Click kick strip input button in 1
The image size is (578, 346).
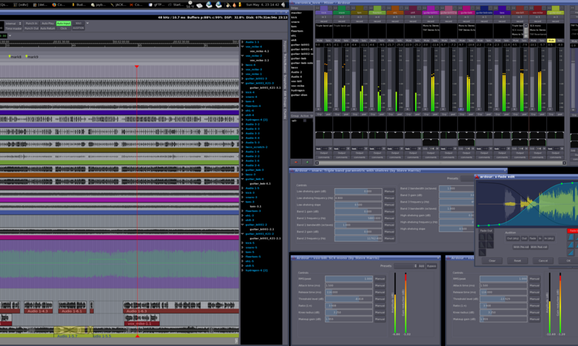click(324, 17)
